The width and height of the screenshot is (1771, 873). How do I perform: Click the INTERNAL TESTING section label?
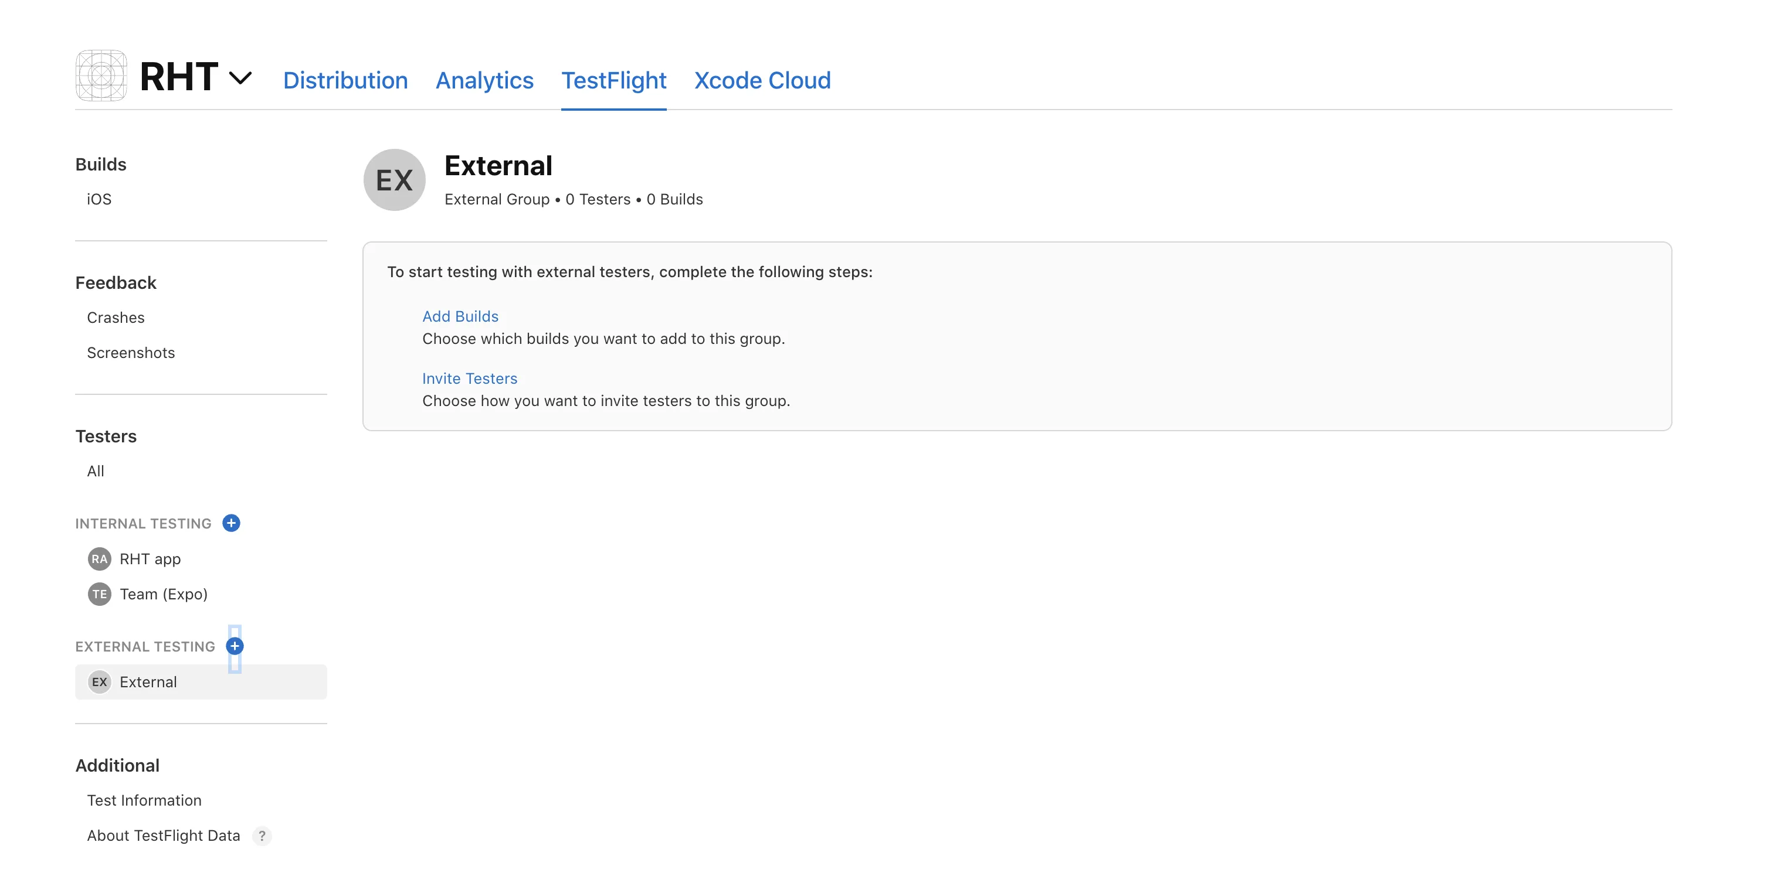pyautogui.click(x=143, y=523)
